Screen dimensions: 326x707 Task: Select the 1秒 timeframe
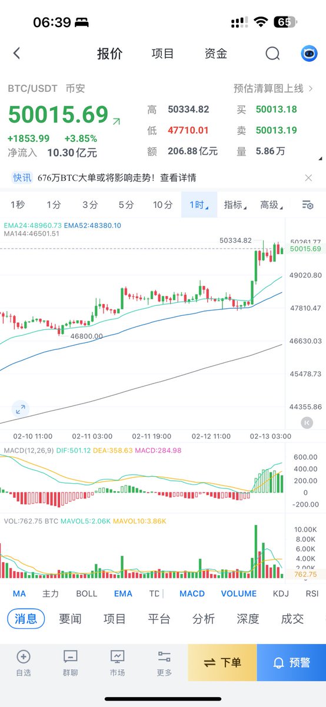(x=18, y=204)
